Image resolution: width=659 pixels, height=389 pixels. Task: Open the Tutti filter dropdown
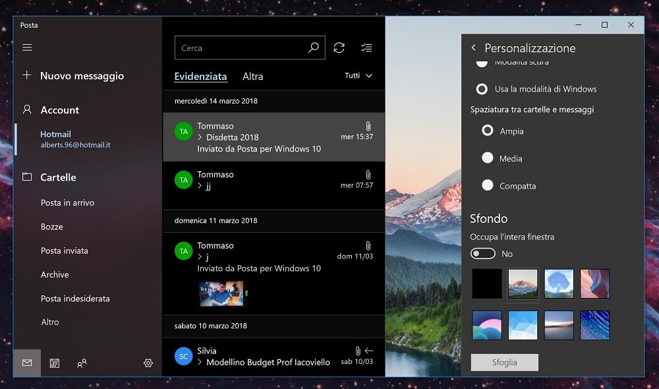pos(358,76)
